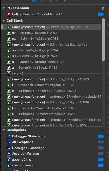Select the sb call frame
The image size is (109, 171).
pyautogui.click(x=51, y=50)
